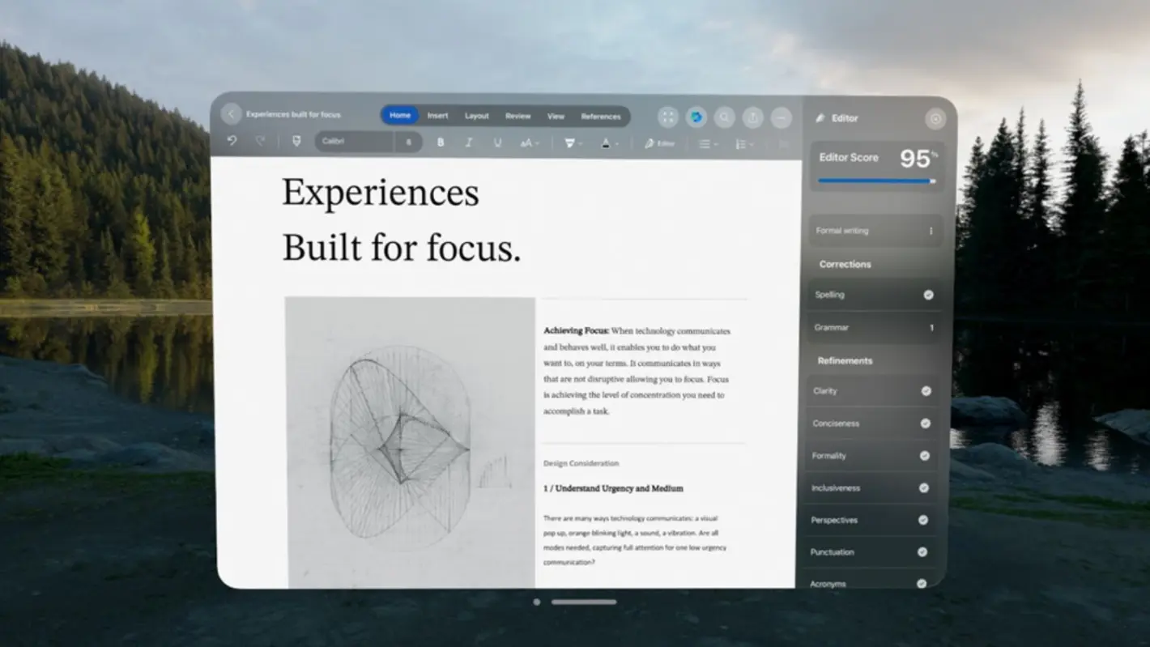Switch to the Insert tab
The width and height of the screenshot is (1150, 647).
click(x=437, y=116)
